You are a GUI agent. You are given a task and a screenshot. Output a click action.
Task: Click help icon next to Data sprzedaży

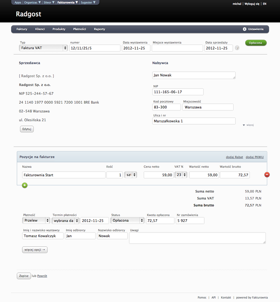[237, 48]
